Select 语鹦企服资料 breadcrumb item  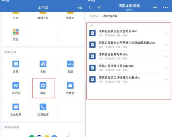pos(110,16)
